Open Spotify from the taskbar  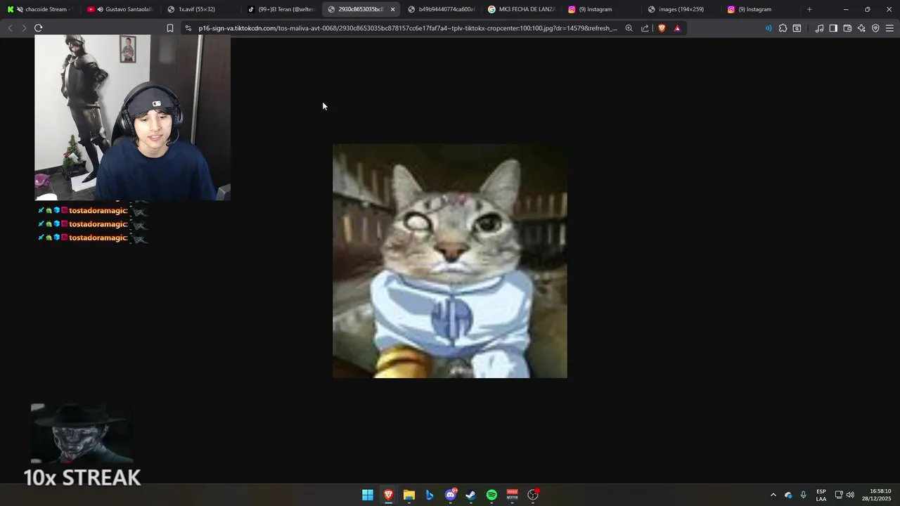click(491, 495)
